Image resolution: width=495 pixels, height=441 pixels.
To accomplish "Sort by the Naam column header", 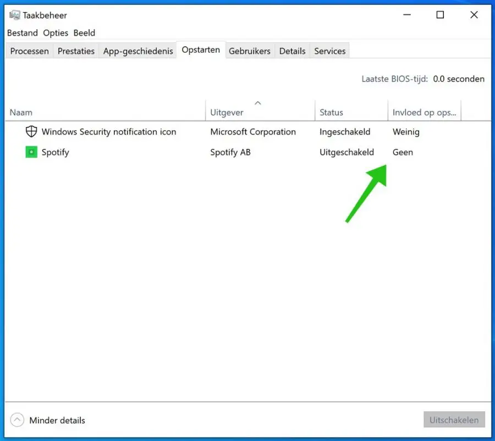I will point(105,112).
